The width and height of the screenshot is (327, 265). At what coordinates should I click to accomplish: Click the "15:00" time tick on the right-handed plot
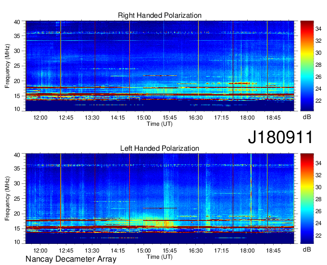point(144,118)
